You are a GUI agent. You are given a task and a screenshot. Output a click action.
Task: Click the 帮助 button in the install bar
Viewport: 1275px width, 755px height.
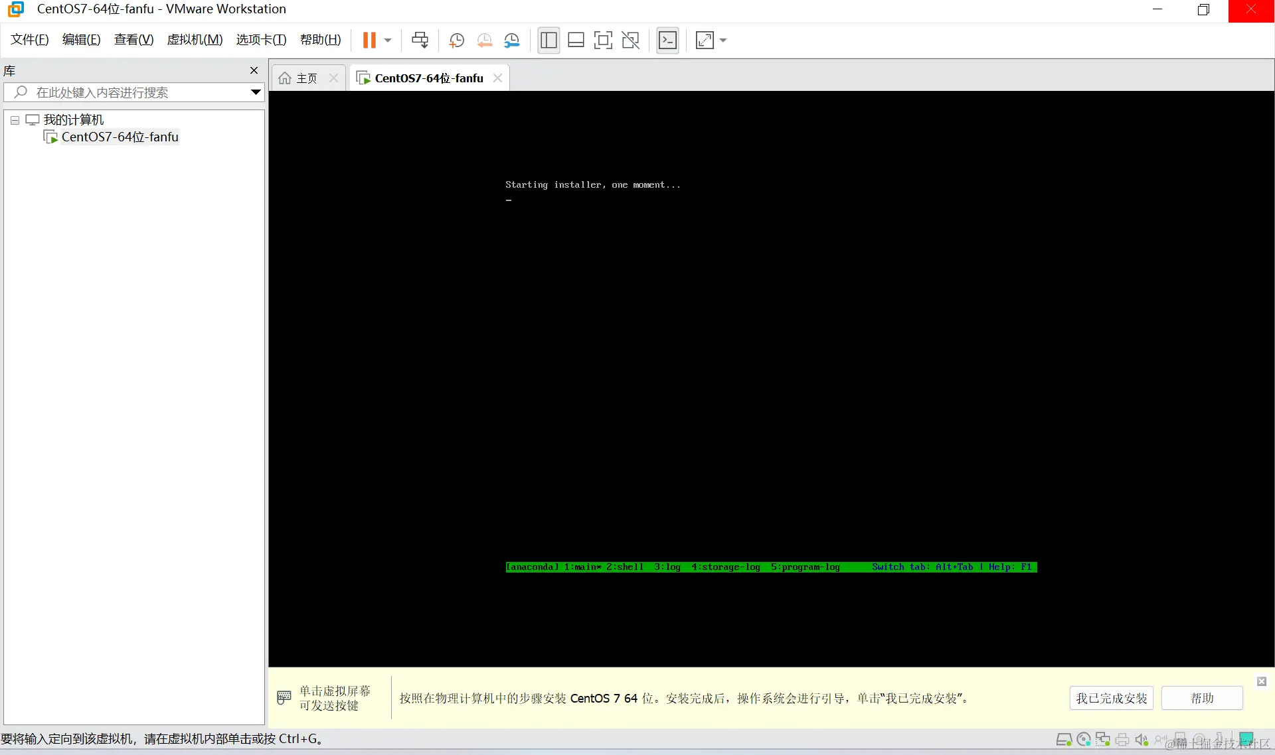1201,698
